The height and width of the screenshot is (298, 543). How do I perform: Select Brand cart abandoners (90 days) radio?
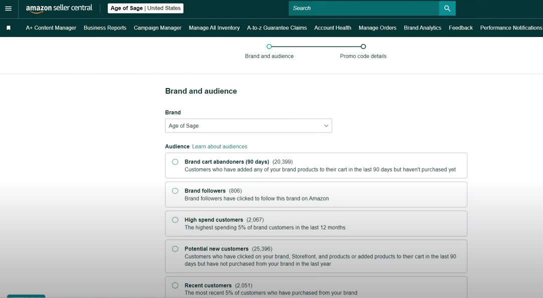pyautogui.click(x=175, y=162)
